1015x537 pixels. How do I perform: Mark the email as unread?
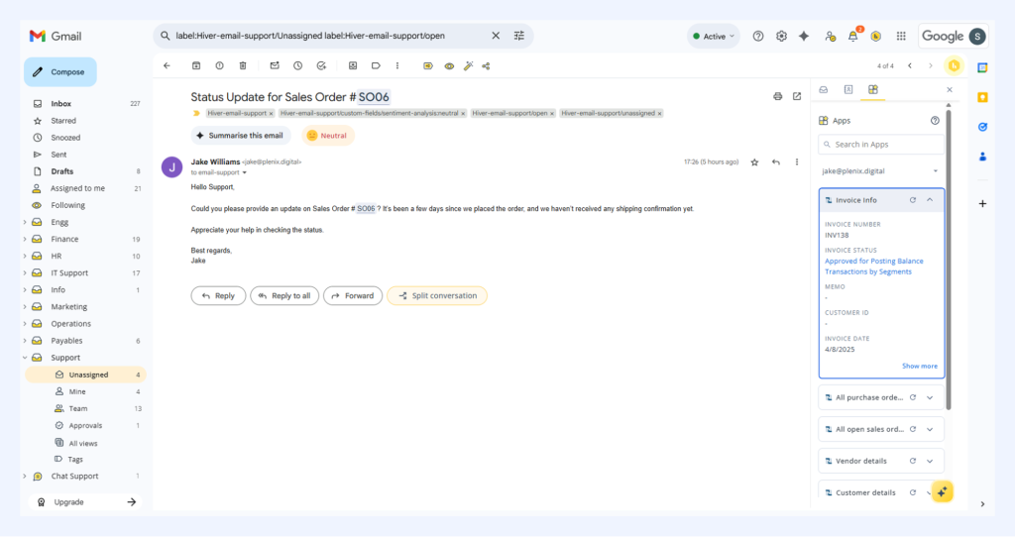[x=275, y=66]
